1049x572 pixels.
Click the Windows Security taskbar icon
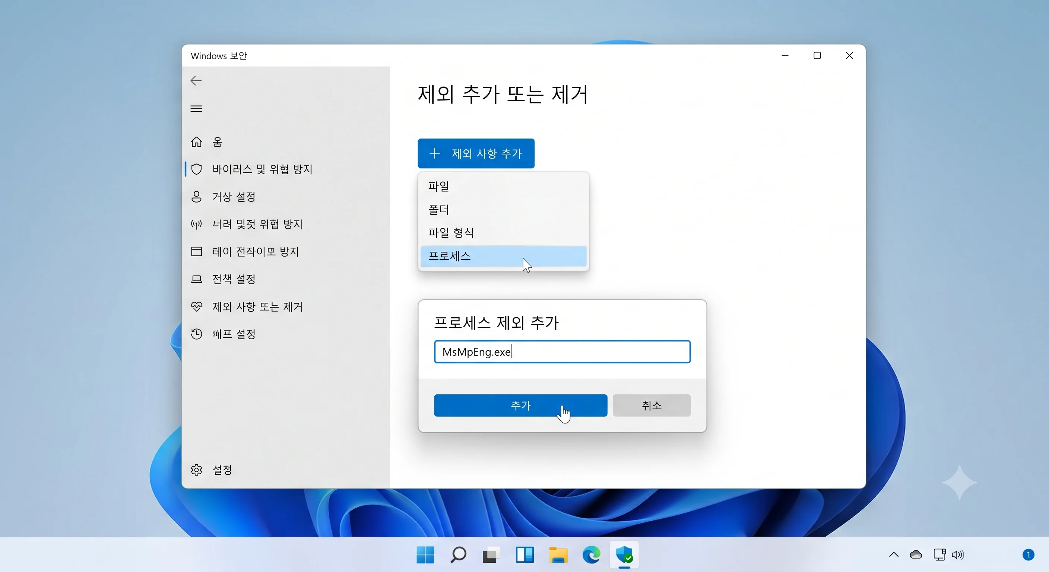pyautogui.click(x=624, y=554)
